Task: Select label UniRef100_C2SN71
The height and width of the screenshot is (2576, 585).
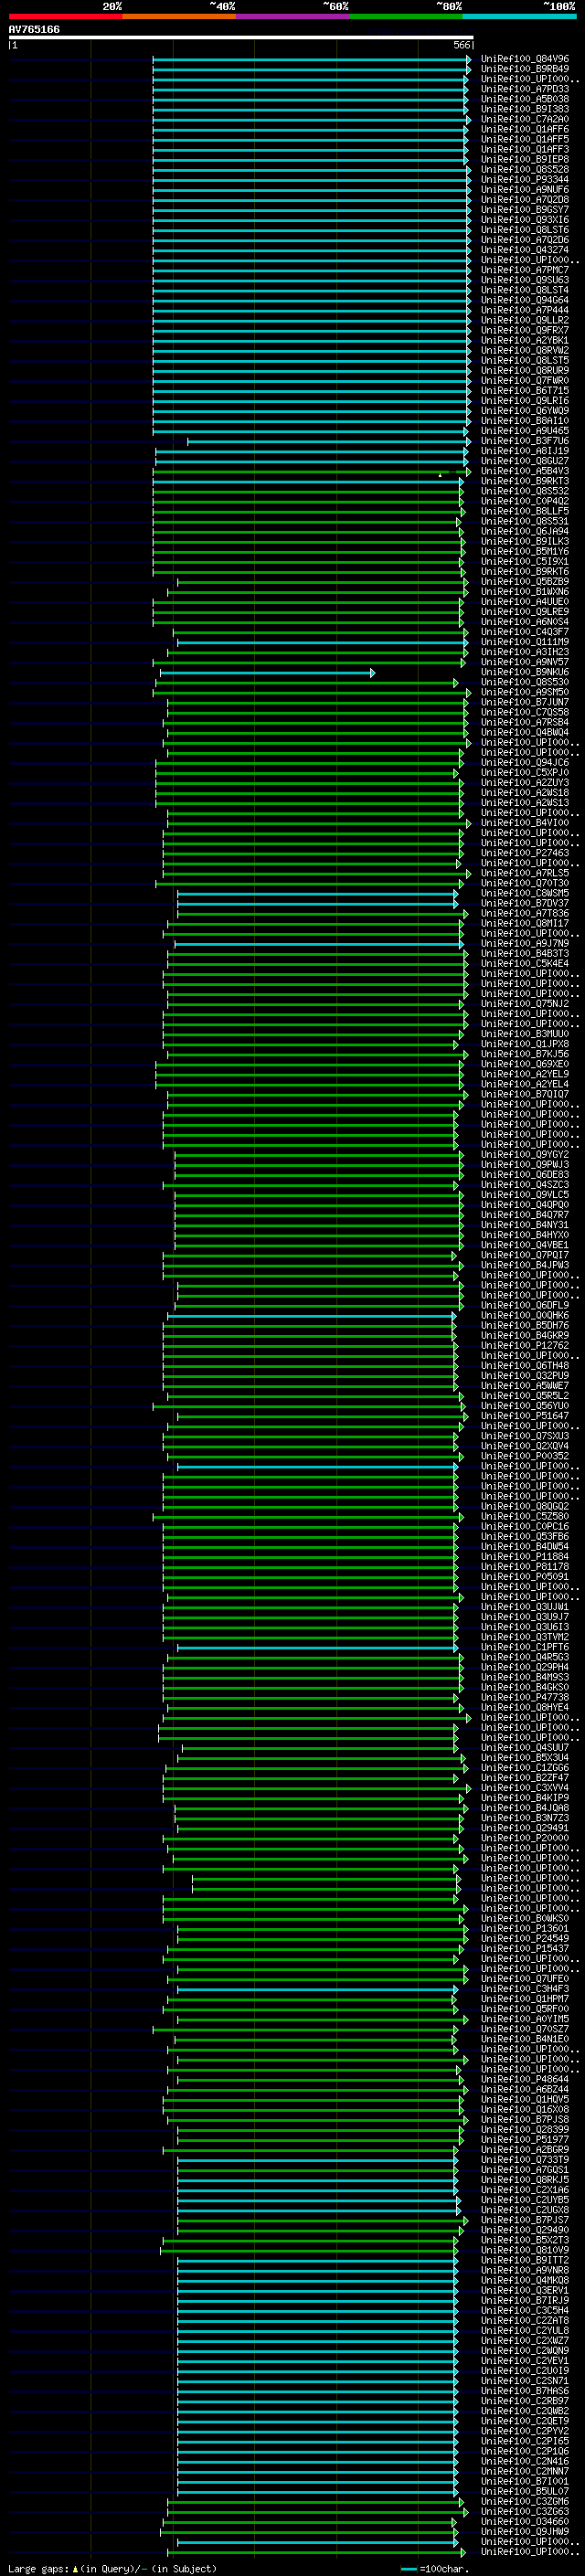Action: click(525, 2382)
